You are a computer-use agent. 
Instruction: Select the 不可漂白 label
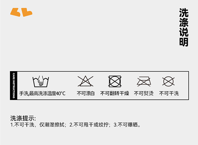tap(86, 93)
